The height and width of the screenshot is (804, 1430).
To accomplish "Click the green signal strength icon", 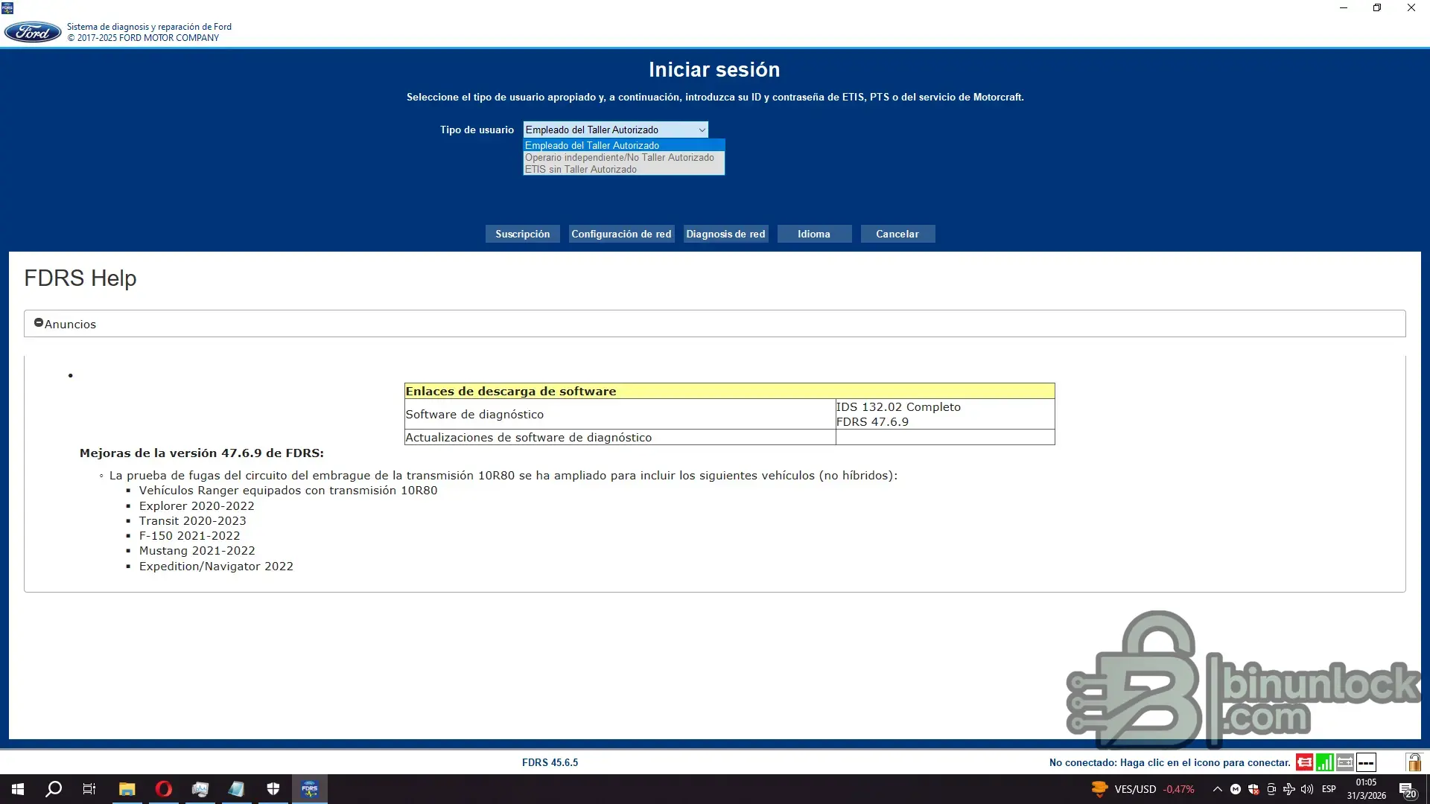I will coord(1324,762).
